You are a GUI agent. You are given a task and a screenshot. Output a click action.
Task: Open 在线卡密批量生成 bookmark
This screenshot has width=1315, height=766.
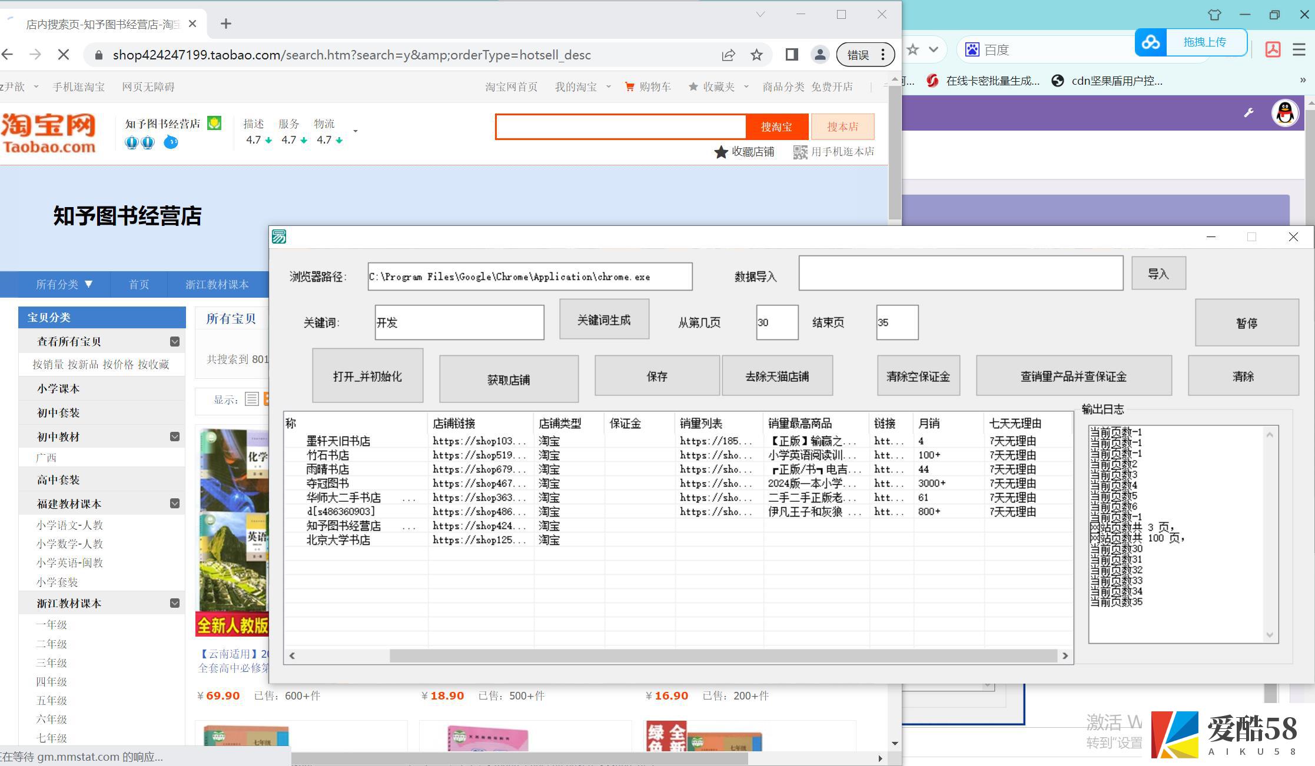(x=983, y=81)
